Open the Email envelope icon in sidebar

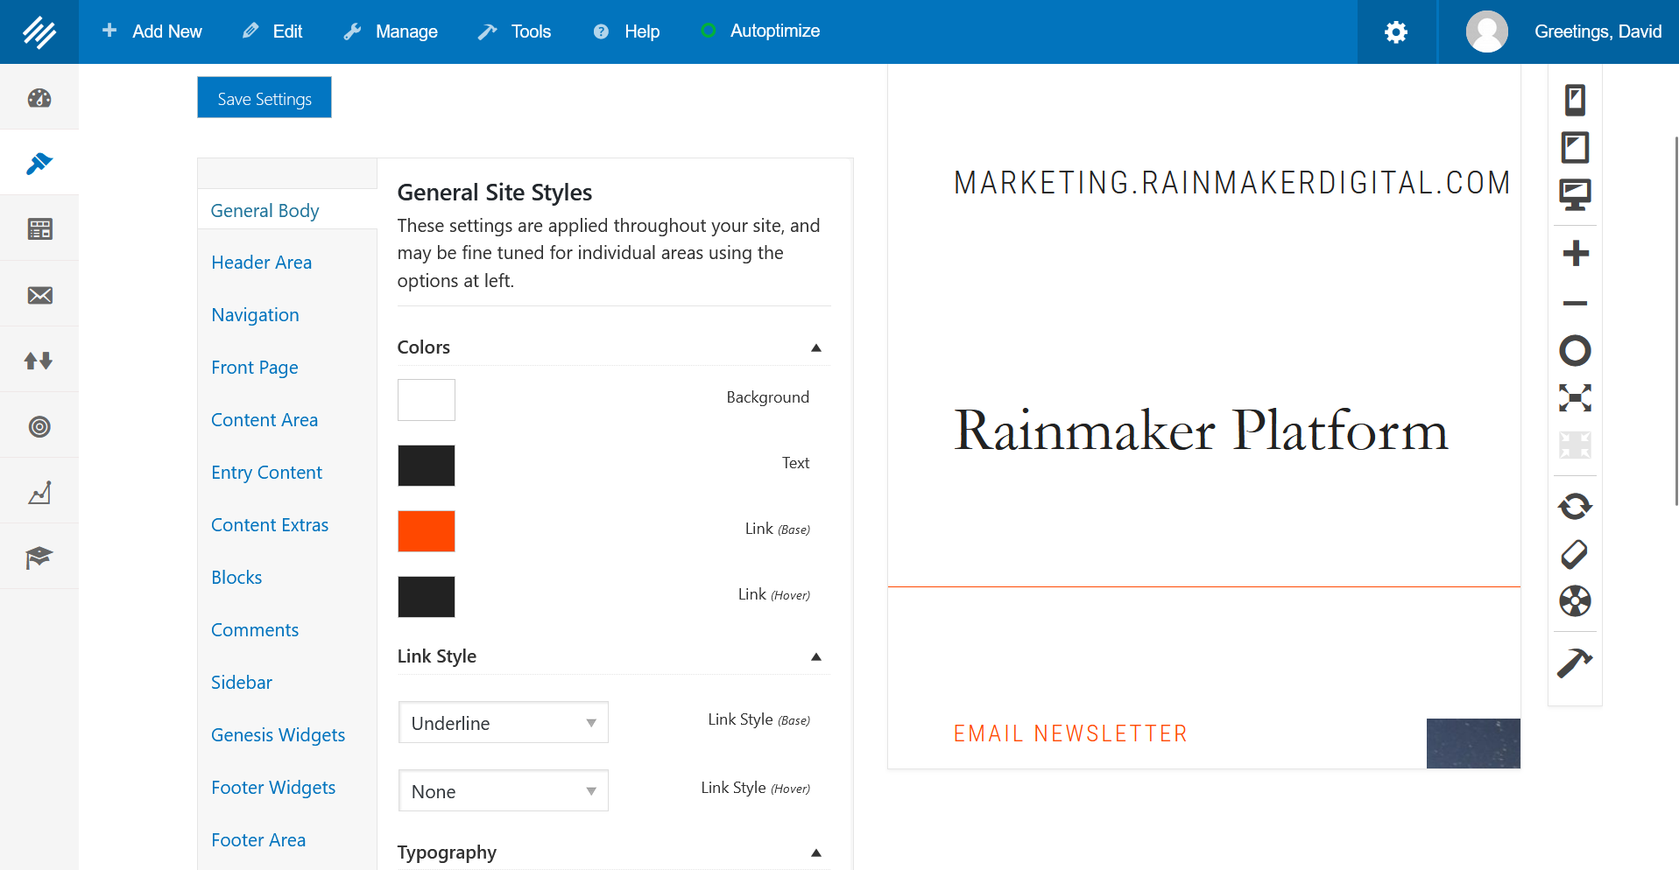pos(39,294)
